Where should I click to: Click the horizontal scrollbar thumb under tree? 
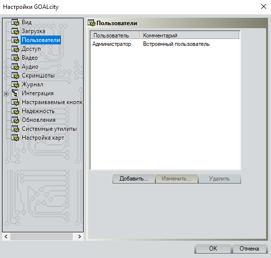tap(41, 236)
